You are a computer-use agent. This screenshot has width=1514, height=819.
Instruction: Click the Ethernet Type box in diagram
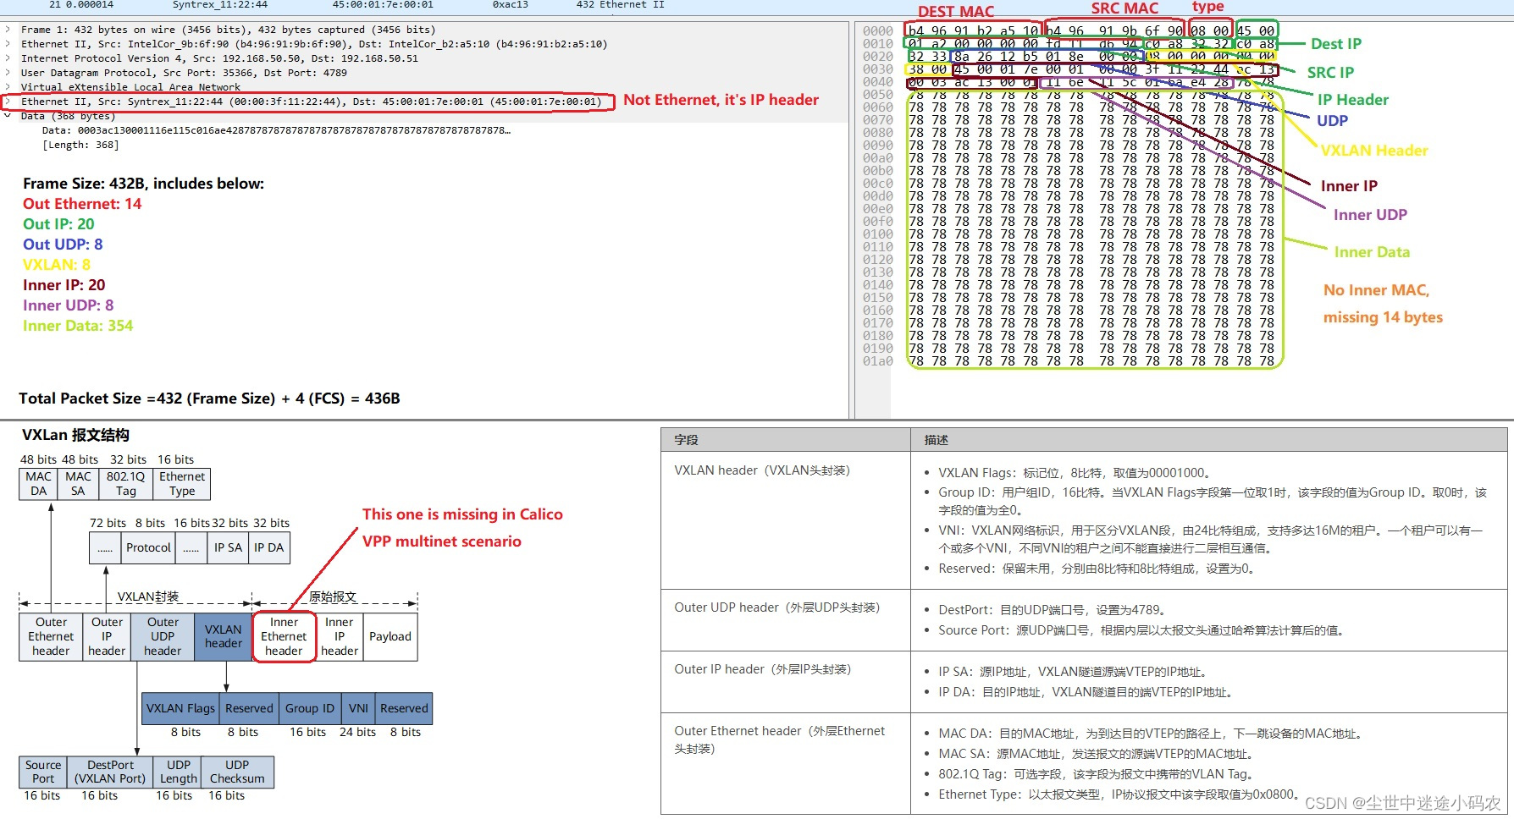(x=182, y=484)
